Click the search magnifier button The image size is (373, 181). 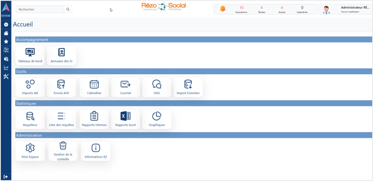(x=68, y=9)
